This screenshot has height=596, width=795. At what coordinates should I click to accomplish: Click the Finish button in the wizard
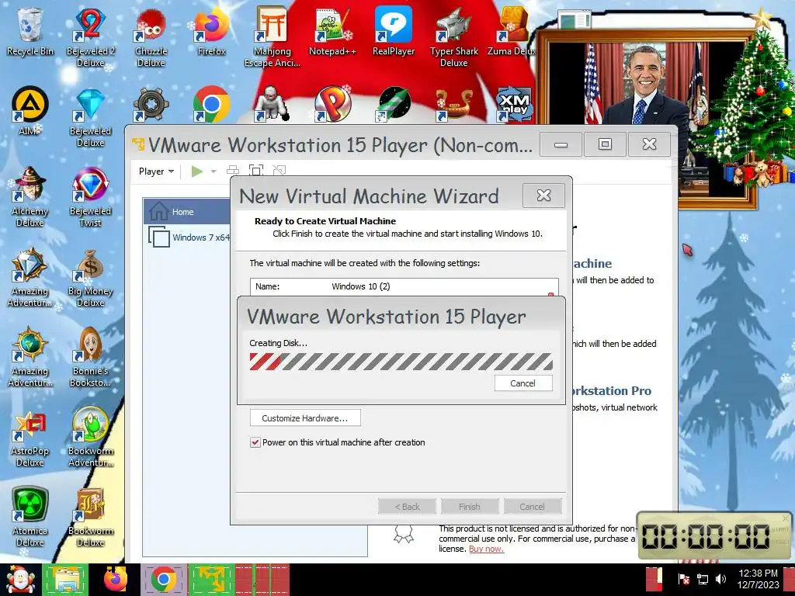click(470, 506)
